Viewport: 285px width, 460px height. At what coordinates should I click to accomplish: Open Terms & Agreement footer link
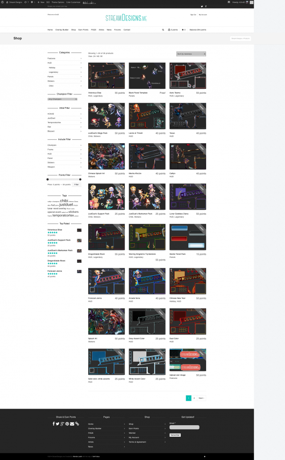(137, 442)
